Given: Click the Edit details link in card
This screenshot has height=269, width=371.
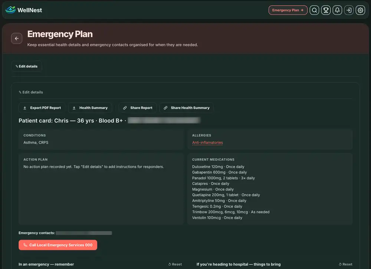Looking at the screenshot, I should click(31, 92).
